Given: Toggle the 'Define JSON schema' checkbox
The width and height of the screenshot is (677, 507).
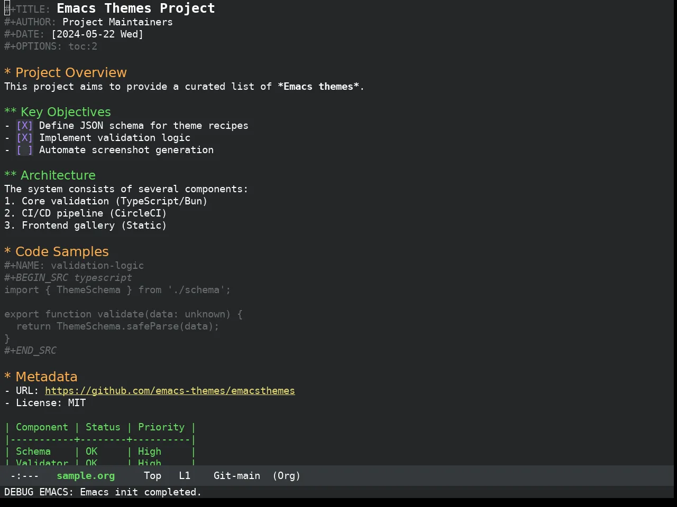Looking at the screenshot, I should (x=24, y=126).
